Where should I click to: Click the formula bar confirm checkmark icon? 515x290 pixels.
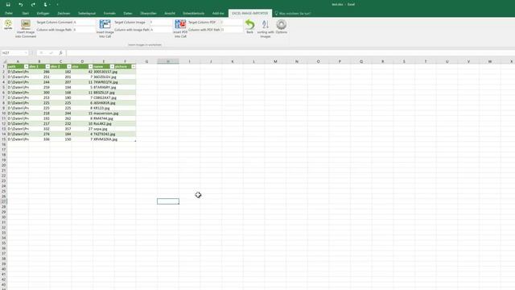[x=51, y=53]
